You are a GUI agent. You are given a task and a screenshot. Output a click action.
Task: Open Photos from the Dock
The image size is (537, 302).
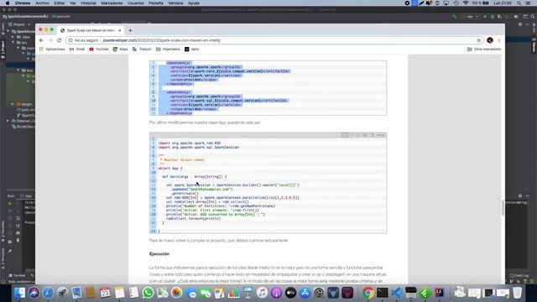[176, 293]
